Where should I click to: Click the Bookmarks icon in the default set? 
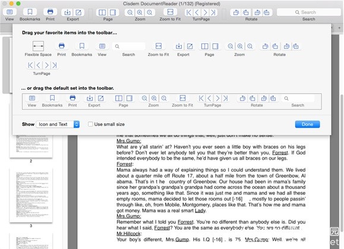tap(52, 98)
